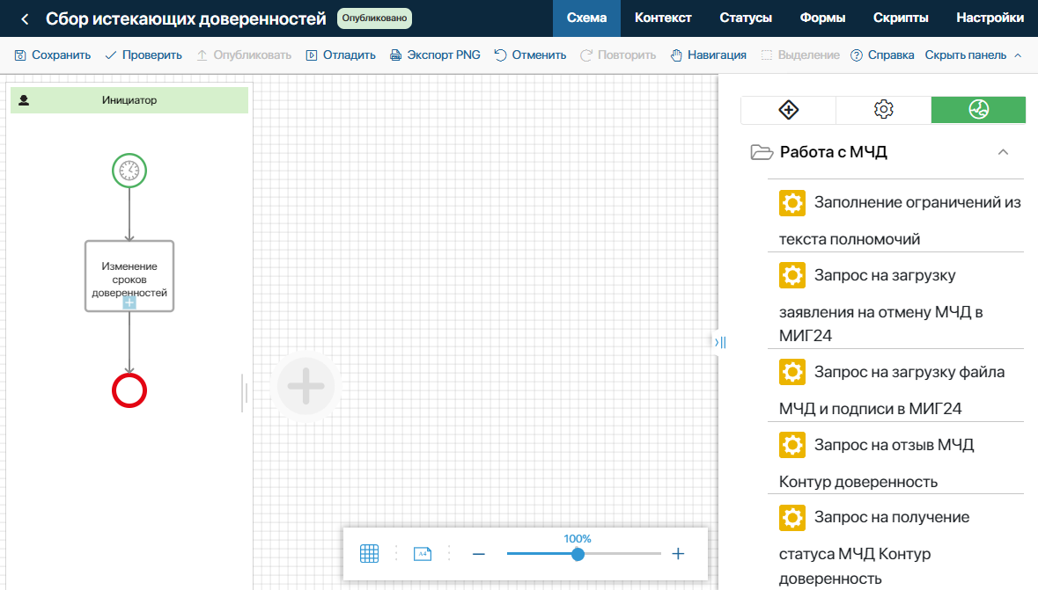Open the Скрипты tab
Image resolution: width=1038 pixels, height=590 pixels.
click(901, 18)
